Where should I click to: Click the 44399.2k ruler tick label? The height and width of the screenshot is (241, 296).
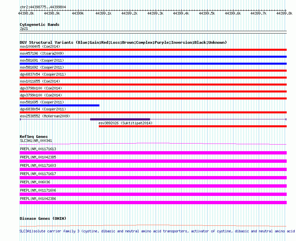[129, 13]
